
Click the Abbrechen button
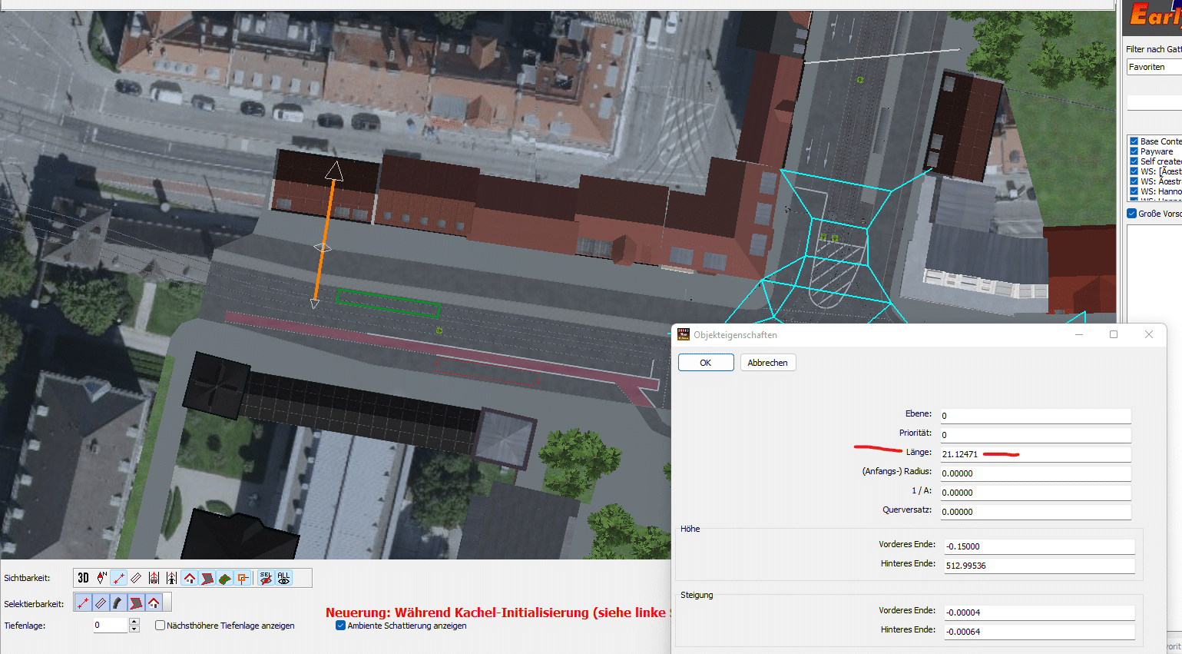click(x=767, y=363)
